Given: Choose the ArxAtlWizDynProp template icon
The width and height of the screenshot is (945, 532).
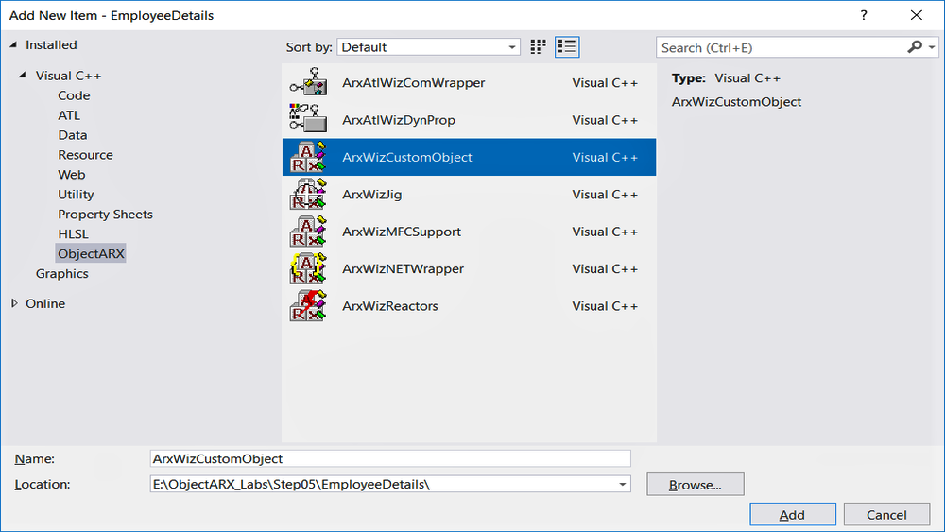Looking at the screenshot, I should [308, 119].
